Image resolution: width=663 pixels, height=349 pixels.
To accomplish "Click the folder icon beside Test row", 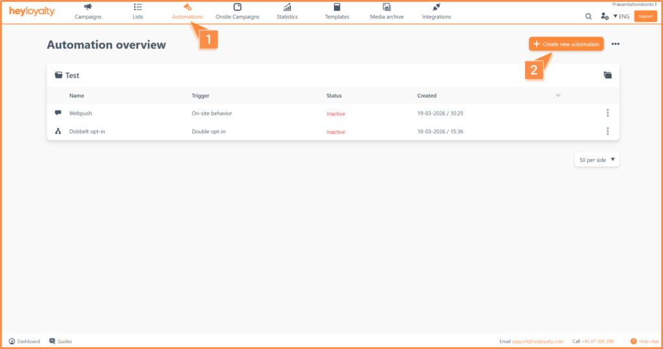I will click(x=607, y=75).
